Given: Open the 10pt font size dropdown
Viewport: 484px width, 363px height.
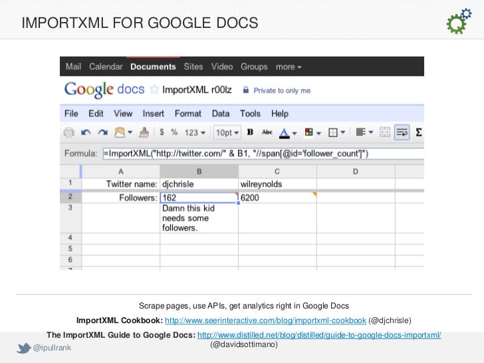Looking at the screenshot, I should click(227, 133).
